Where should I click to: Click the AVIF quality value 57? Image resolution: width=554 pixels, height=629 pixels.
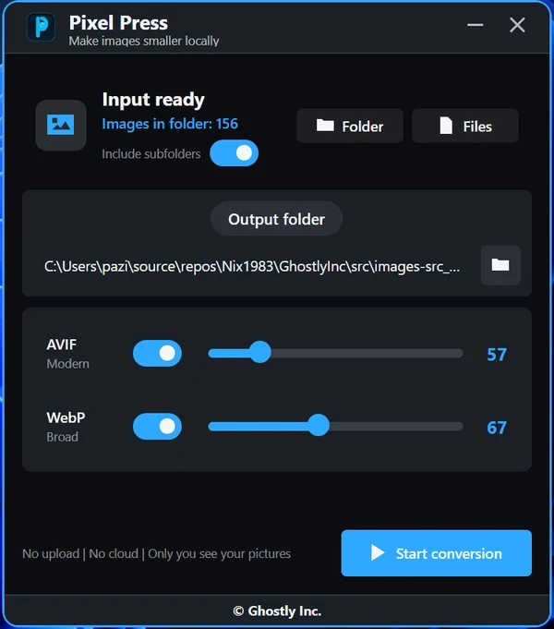pyautogui.click(x=497, y=355)
